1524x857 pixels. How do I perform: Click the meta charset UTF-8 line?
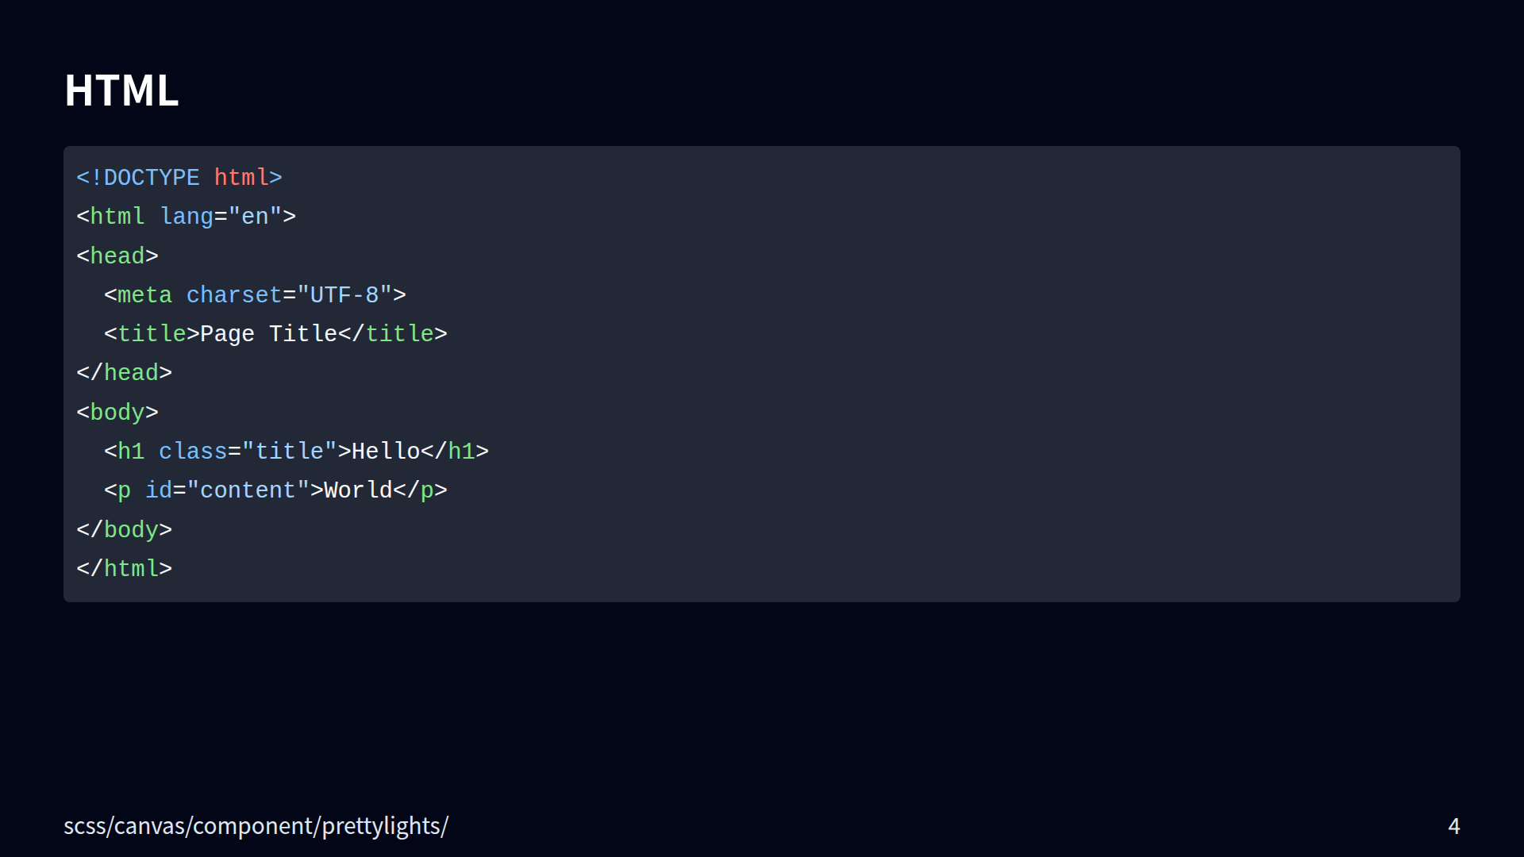tap(255, 295)
